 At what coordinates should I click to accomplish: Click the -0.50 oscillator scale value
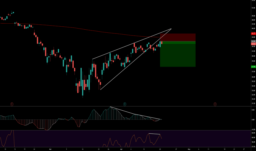tap(253, 130)
